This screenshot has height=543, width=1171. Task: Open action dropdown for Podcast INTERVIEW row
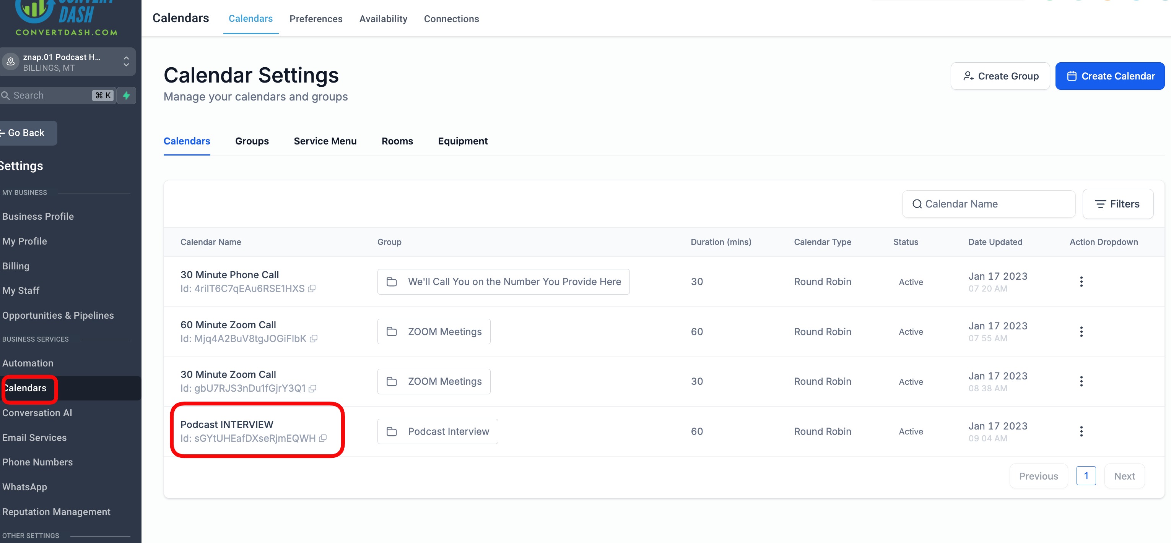click(1081, 431)
